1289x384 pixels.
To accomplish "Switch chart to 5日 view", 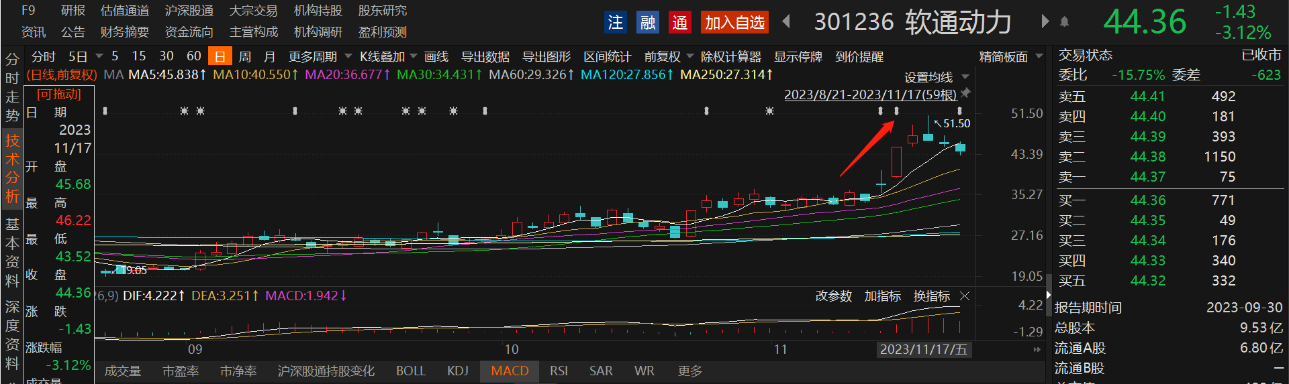I will pos(79,56).
